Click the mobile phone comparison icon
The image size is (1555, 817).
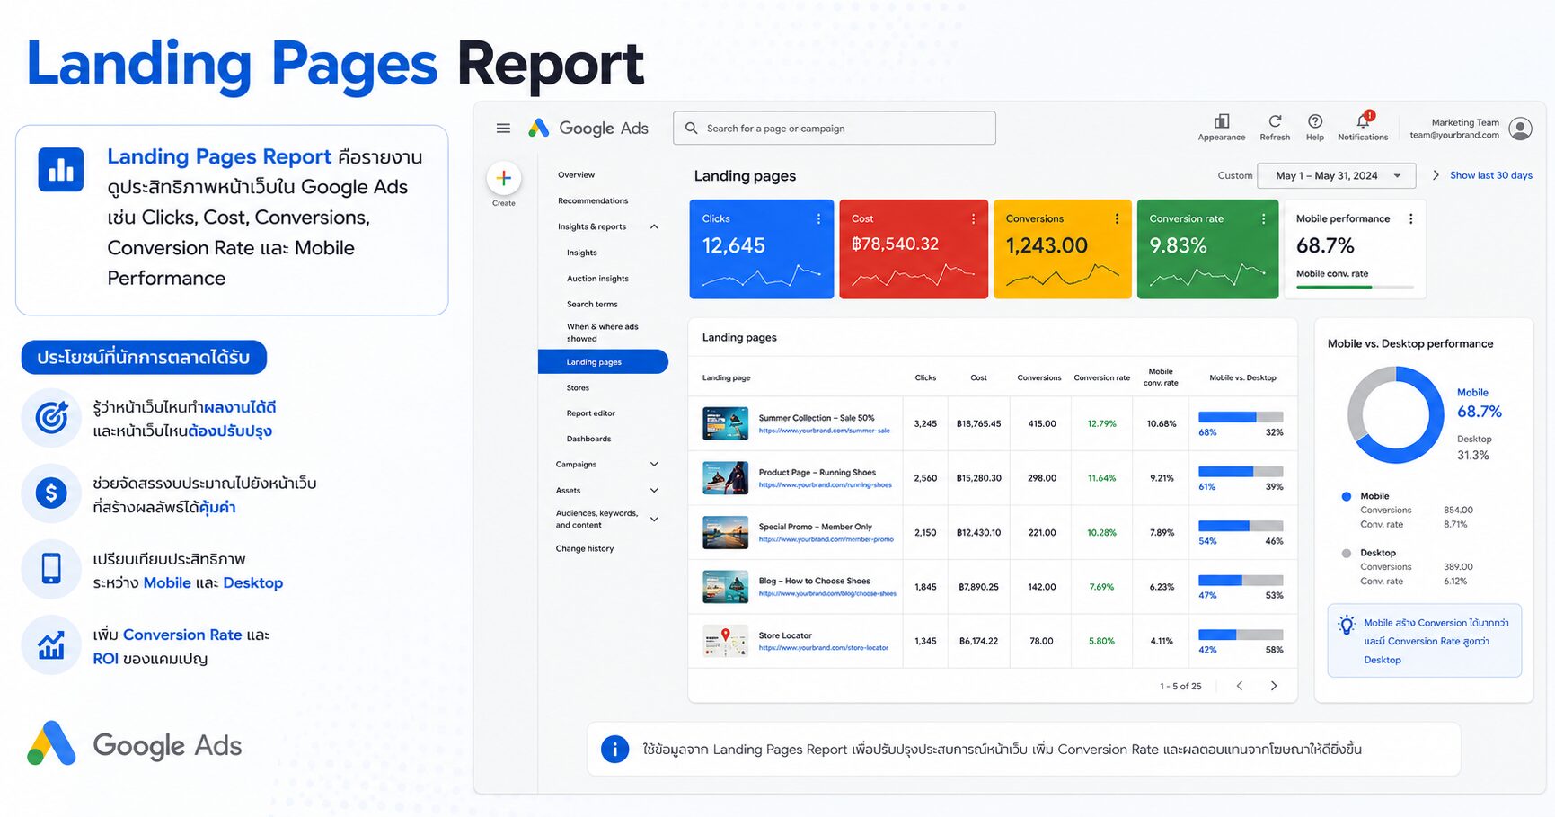pos(51,568)
